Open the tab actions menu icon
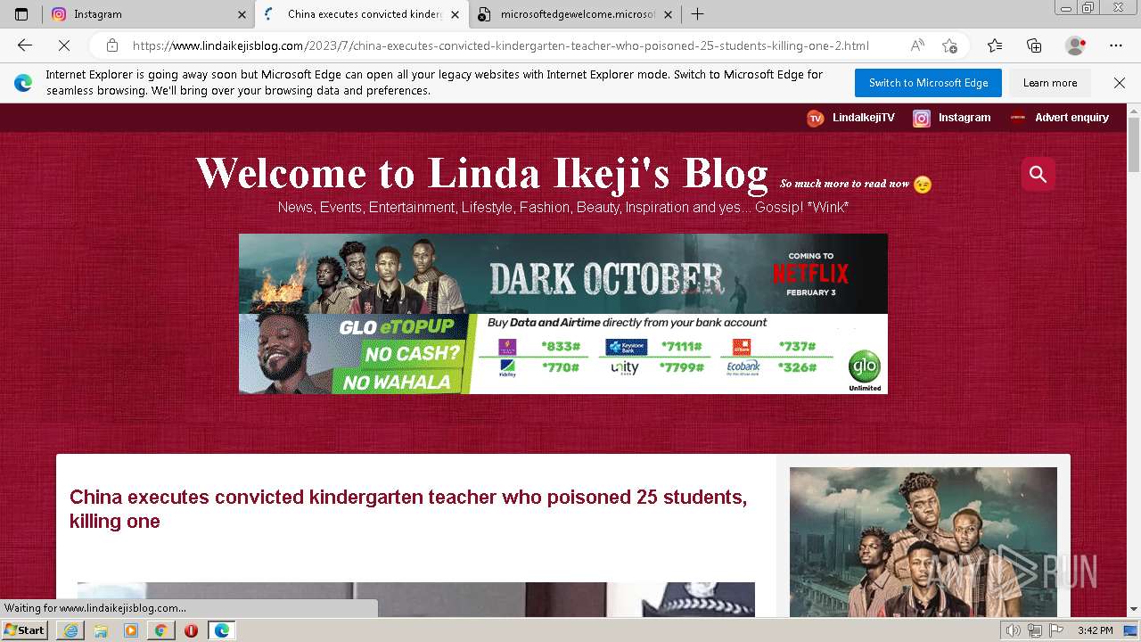 tap(21, 14)
